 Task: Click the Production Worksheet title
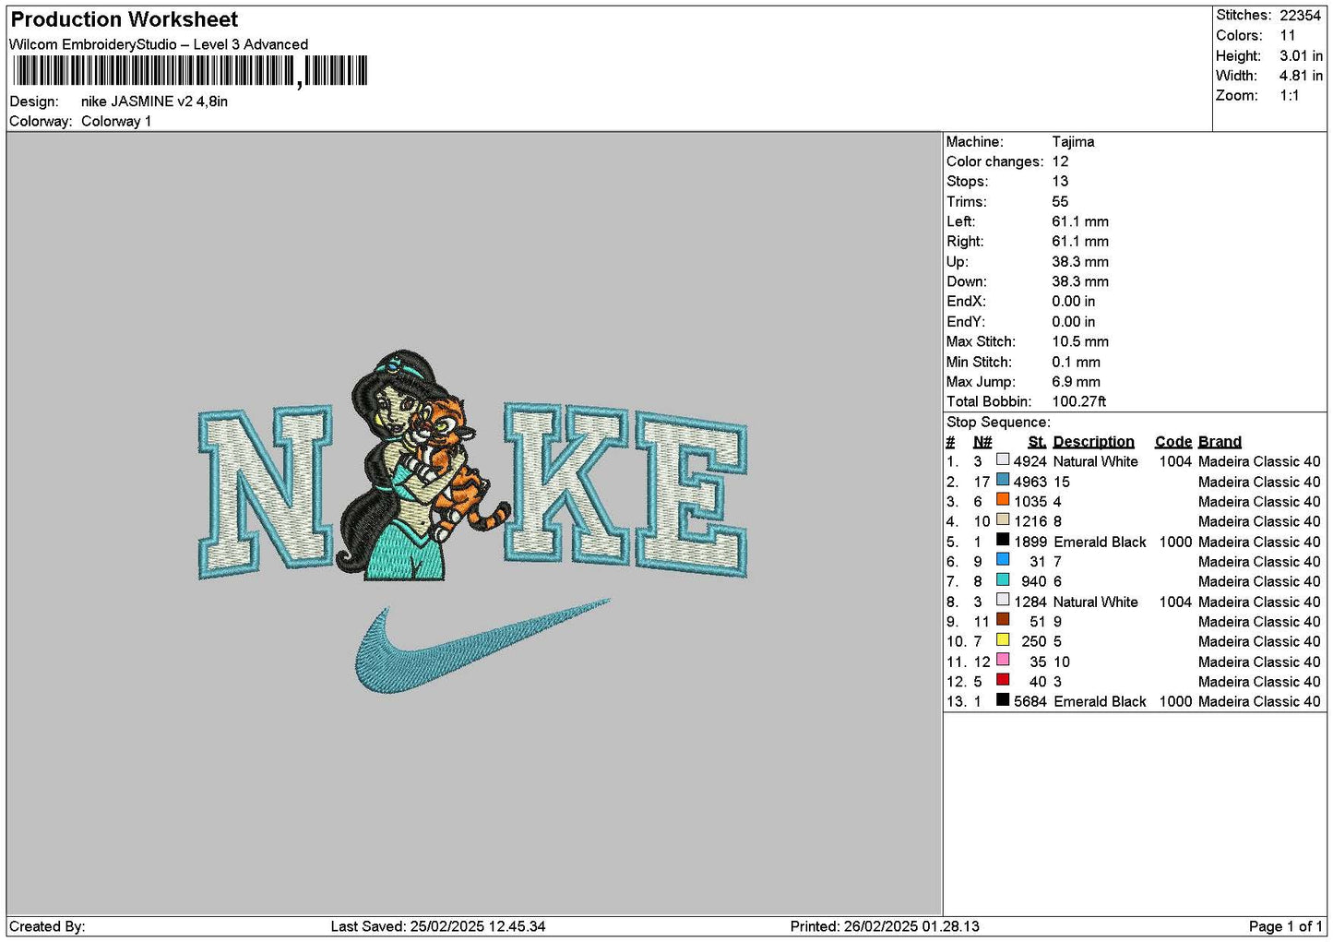point(125,19)
